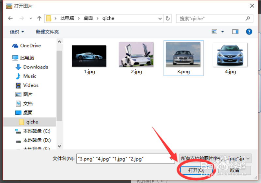The width and height of the screenshot is (261, 183).
Task: Select OneDrive in the navigation tree
Action: tap(27, 46)
